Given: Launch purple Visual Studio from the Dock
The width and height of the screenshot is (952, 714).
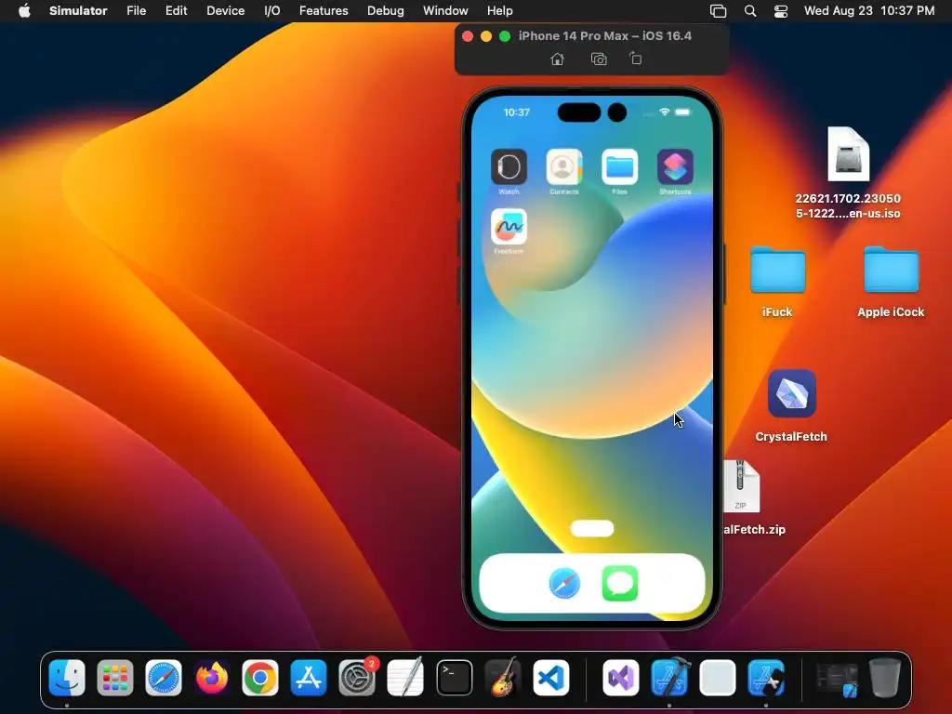Looking at the screenshot, I should 620,678.
